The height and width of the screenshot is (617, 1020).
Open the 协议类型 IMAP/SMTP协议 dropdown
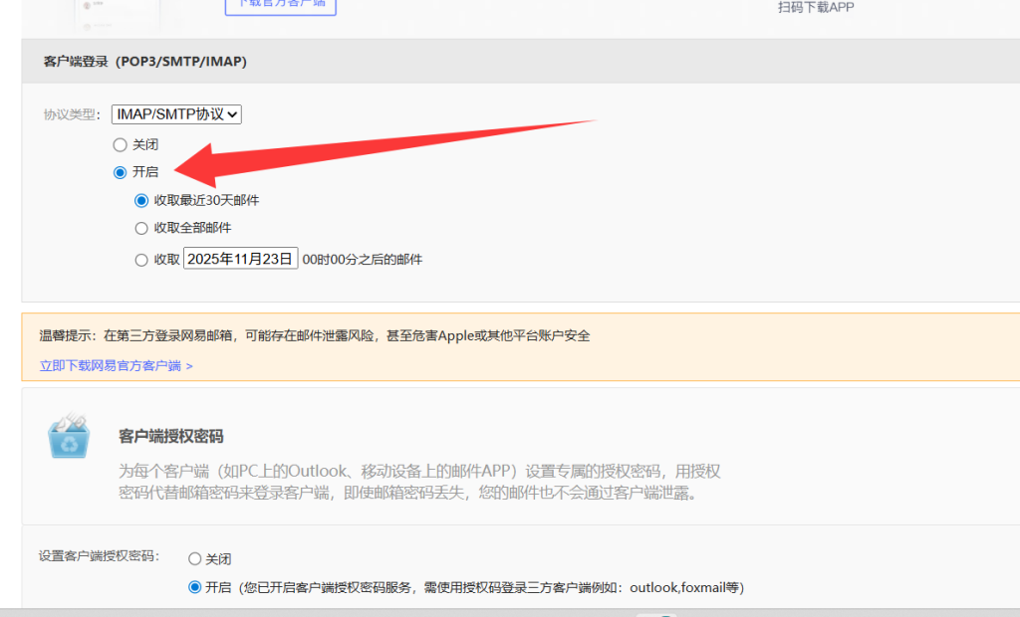[x=176, y=114]
